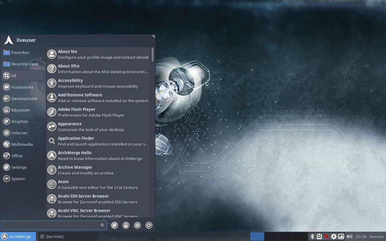This screenshot has height=241, width=386.
Task: Select the All category
Action: (23, 76)
